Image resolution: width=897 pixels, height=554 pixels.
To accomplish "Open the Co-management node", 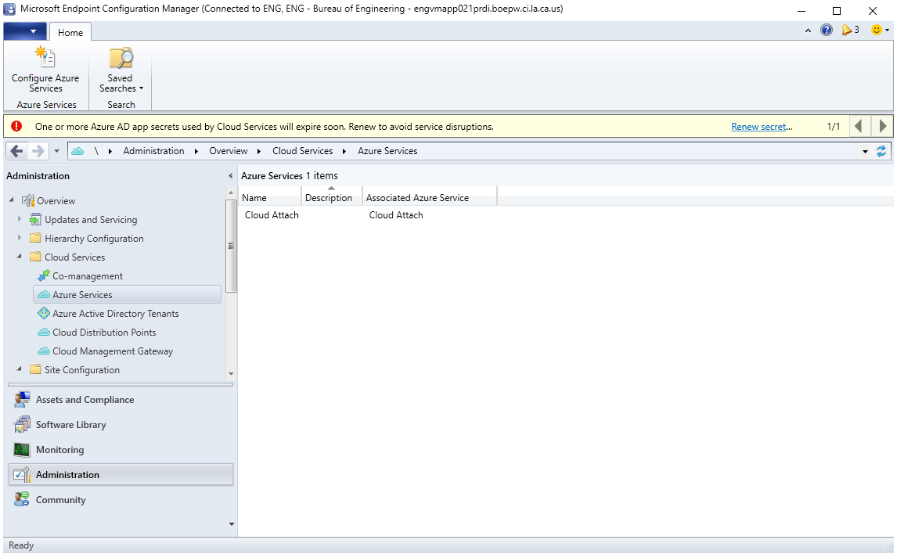I will point(88,276).
